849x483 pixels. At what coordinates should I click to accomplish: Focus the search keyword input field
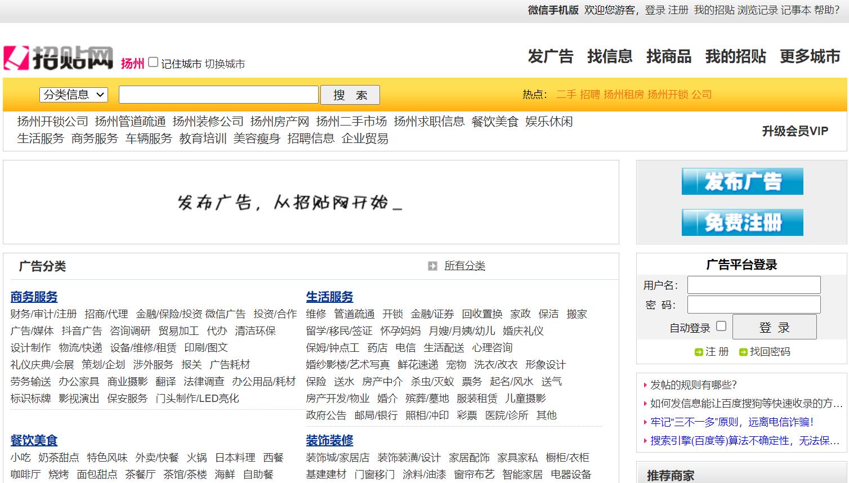pos(218,95)
